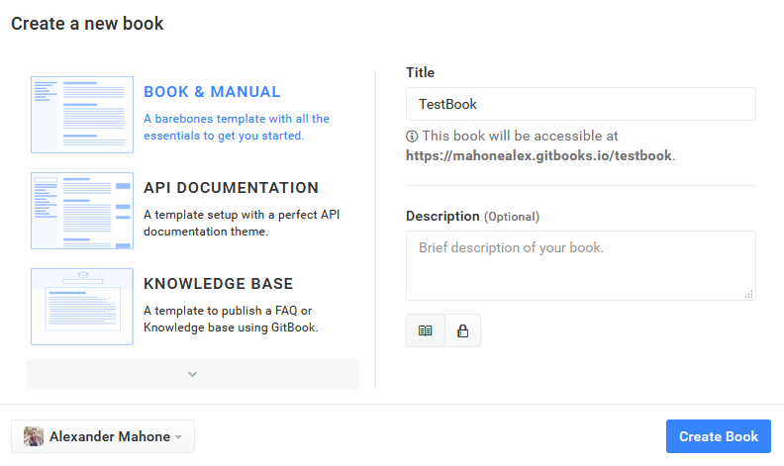The width and height of the screenshot is (784, 466).
Task: Open the Alexander Mahone owner dropdown
Action: (103, 436)
